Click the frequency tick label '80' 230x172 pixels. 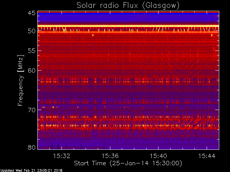(x=32, y=147)
